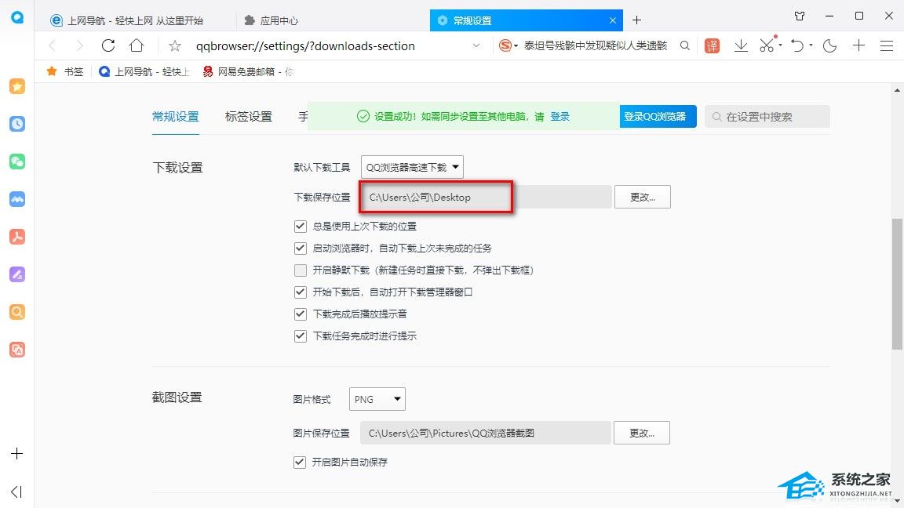Open the blue wave app sidebar icon

17,199
